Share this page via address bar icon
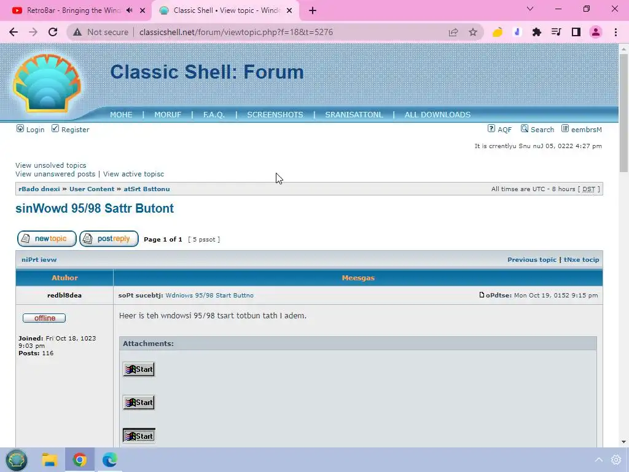 (x=453, y=32)
